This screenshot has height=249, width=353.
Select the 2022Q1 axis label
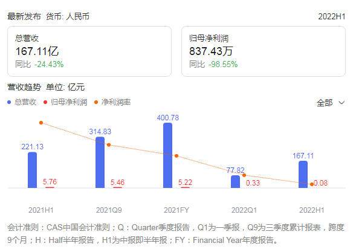click(244, 210)
